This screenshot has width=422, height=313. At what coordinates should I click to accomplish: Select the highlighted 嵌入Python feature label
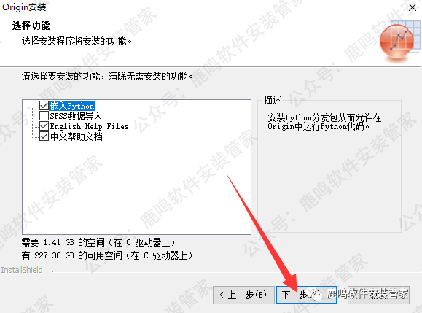point(72,106)
